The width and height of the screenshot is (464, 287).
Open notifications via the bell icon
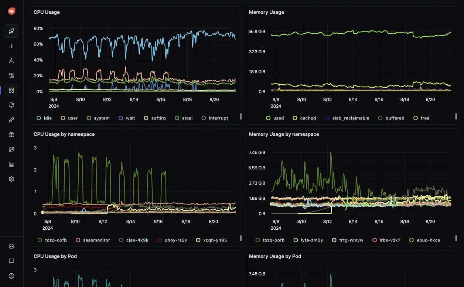(x=11, y=105)
